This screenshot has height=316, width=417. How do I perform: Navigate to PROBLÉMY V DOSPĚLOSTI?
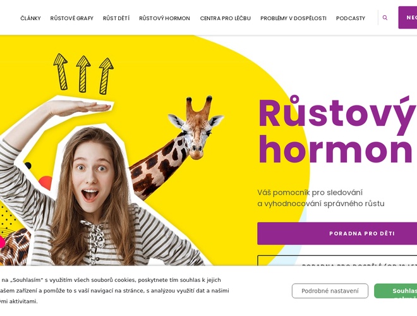[293, 18]
